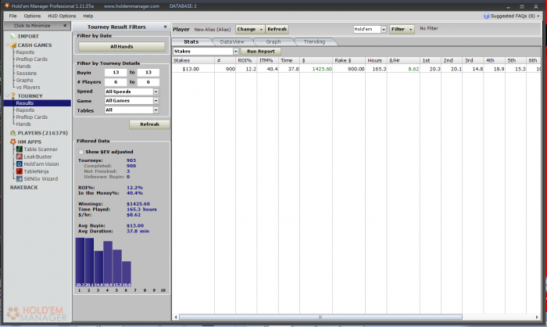
Task: Click the Run Report button
Action: tap(261, 52)
